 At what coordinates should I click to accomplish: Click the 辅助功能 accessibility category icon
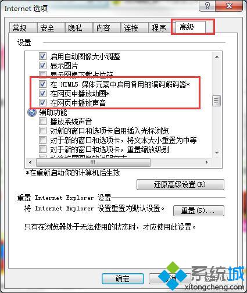click(32, 112)
